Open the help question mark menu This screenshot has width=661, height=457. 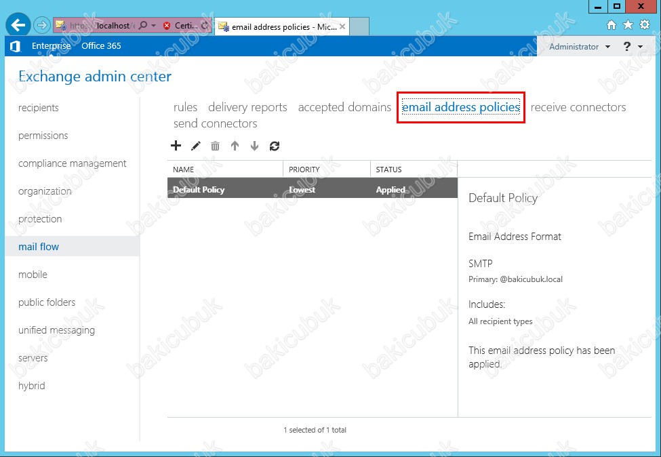click(x=627, y=46)
